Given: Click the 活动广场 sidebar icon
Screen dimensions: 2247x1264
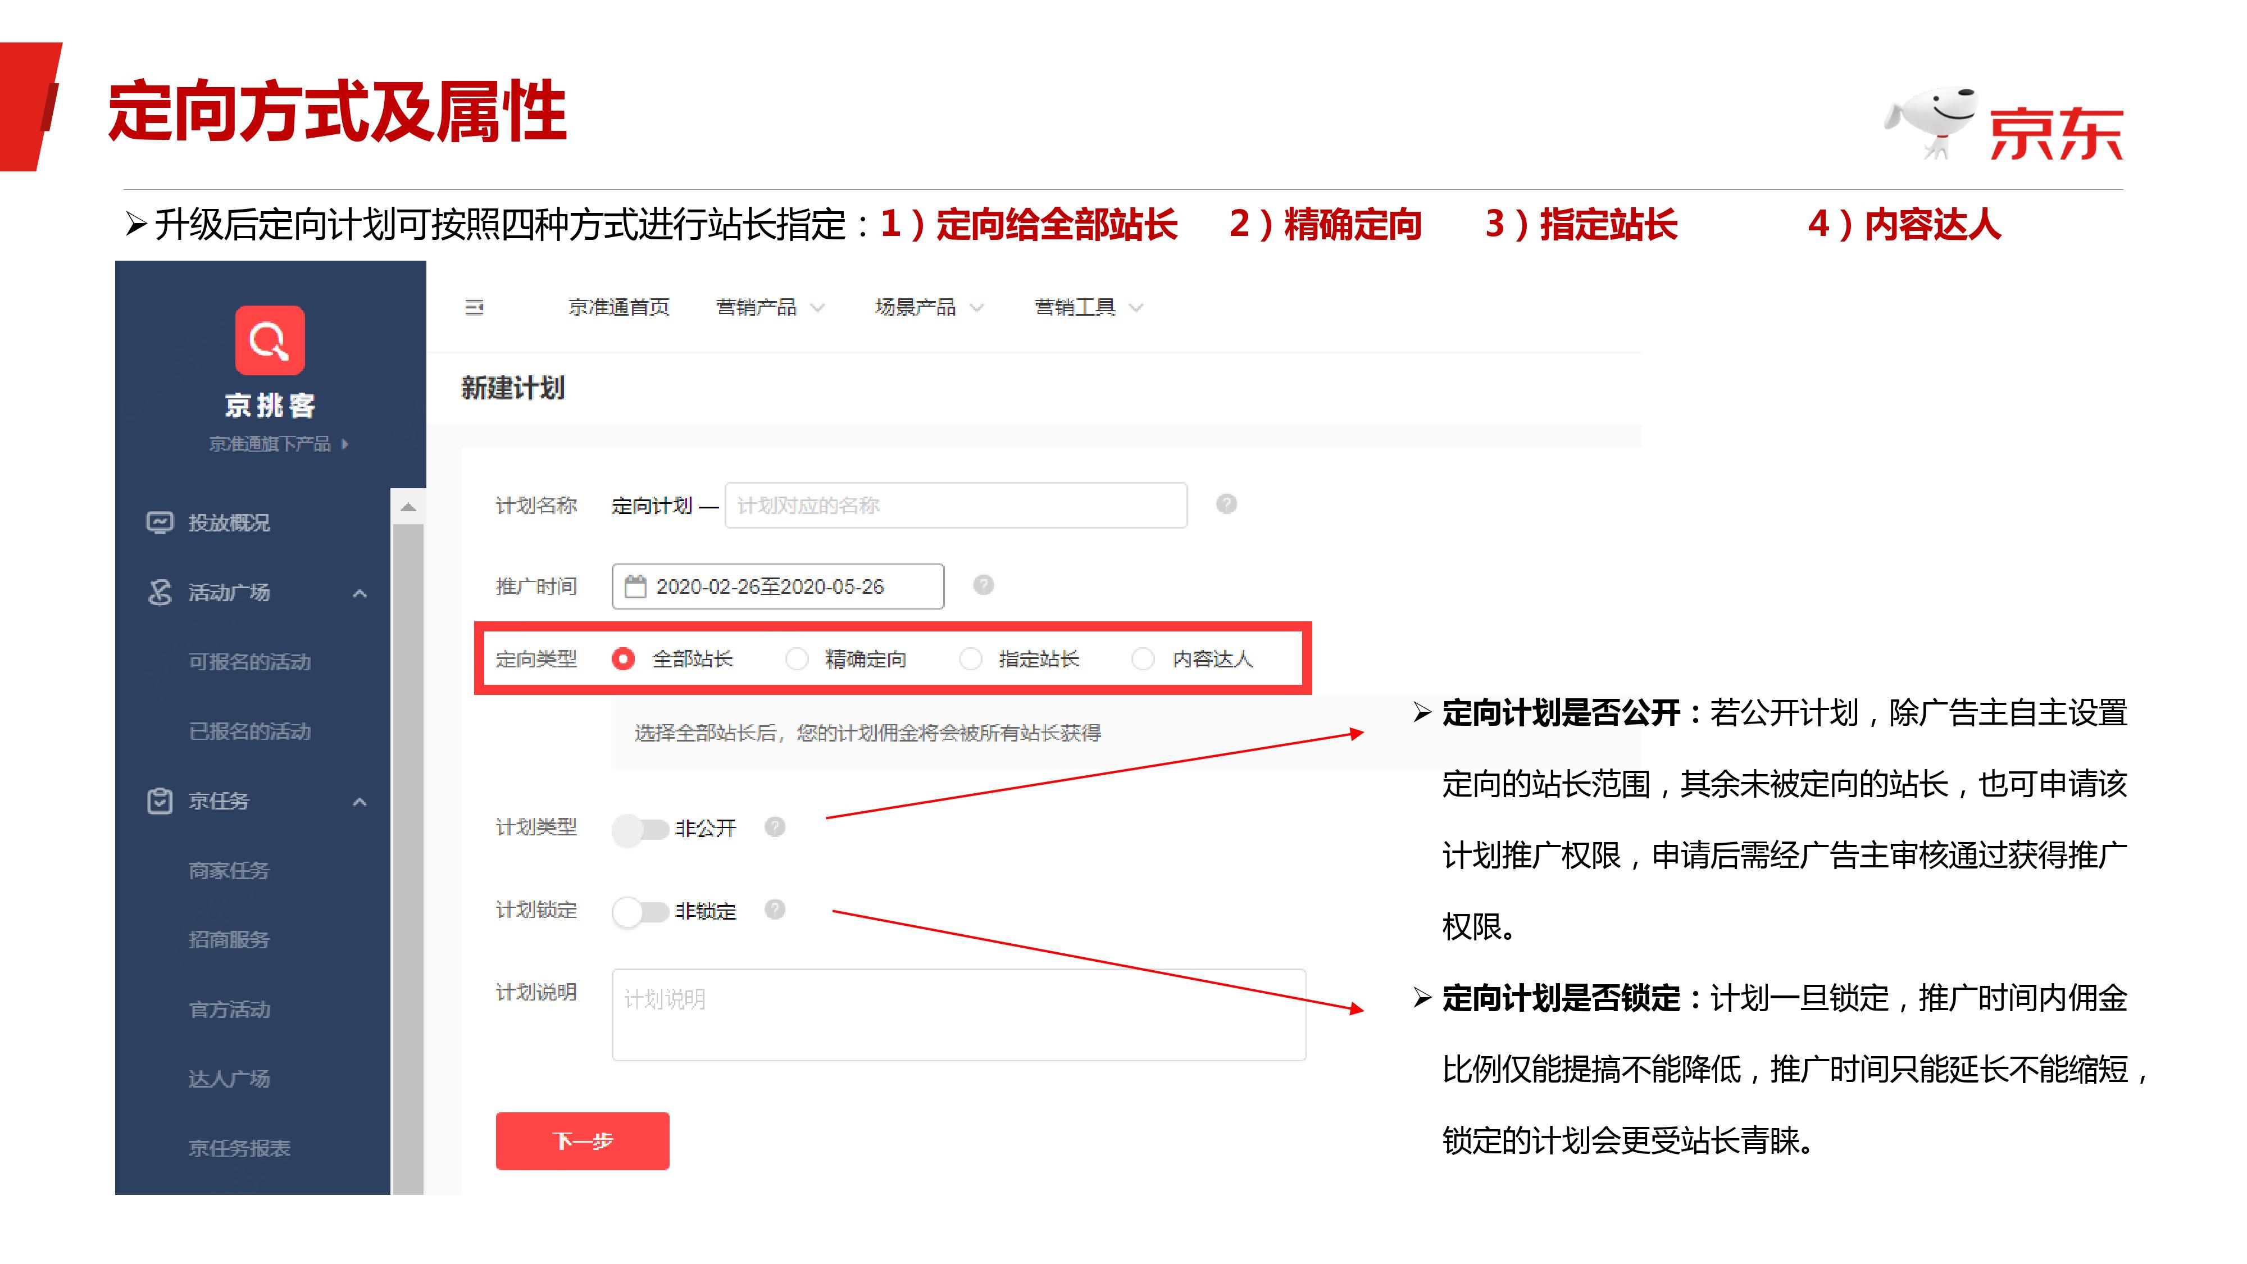Looking at the screenshot, I should pyautogui.click(x=160, y=592).
